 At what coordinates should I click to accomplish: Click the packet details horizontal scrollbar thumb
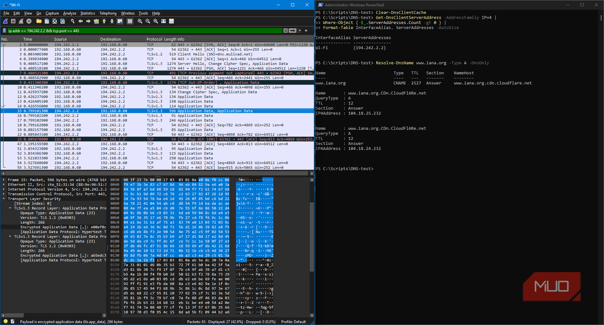click(15, 315)
